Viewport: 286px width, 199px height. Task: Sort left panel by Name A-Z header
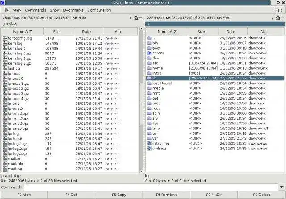tap(22, 32)
